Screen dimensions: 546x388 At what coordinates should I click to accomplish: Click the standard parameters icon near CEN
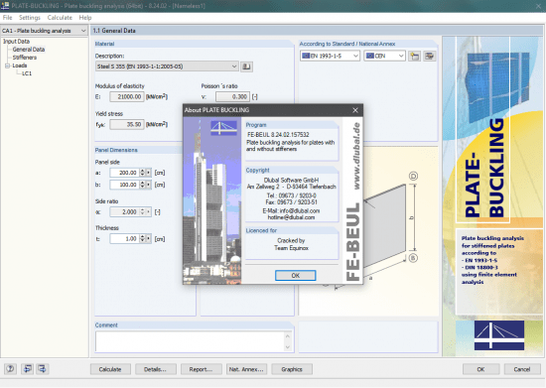tap(429, 56)
